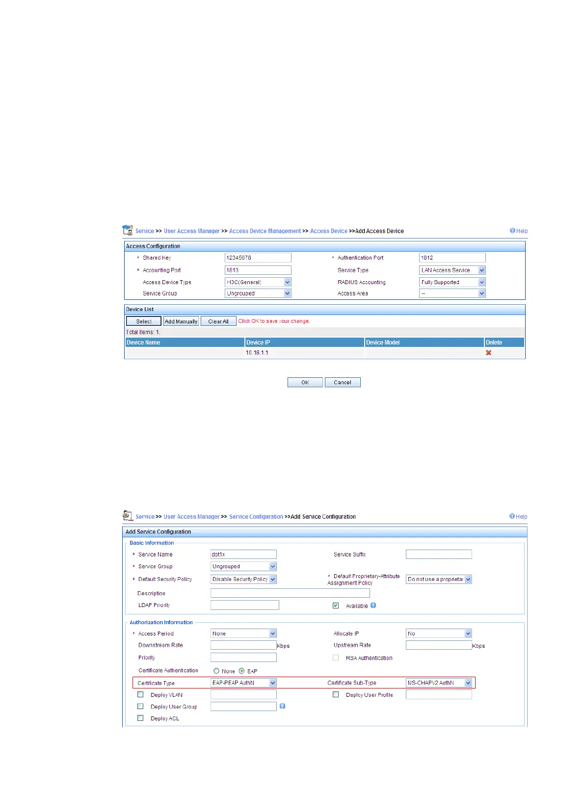The image size is (584, 793).
Task: Check the Deploy User Group box
Action: (x=140, y=706)
